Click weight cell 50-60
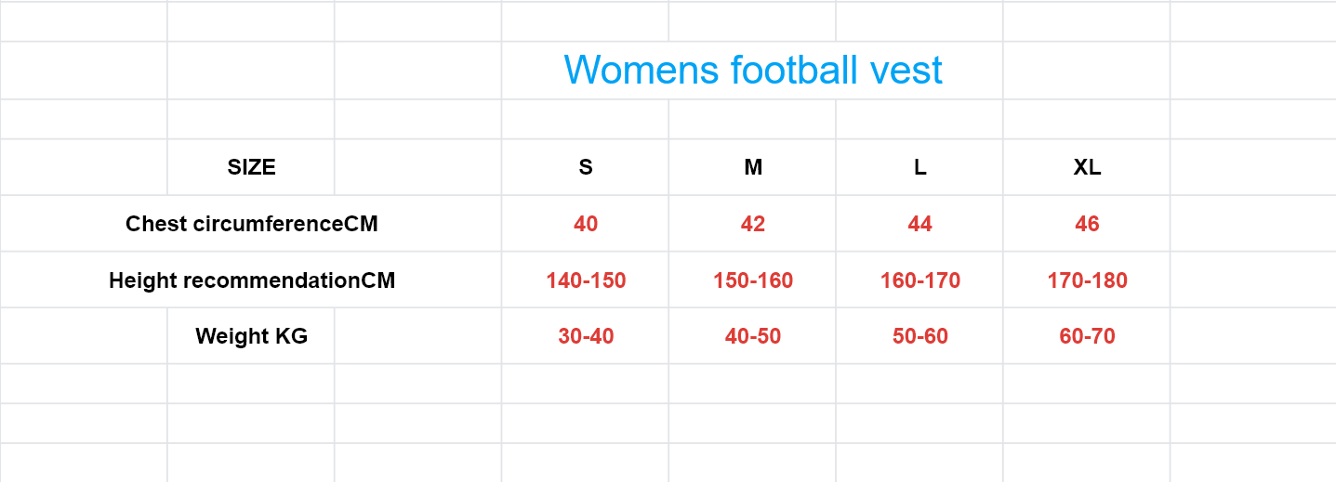The width and height of the screenshot is (1336, 482). click(919, 336)
